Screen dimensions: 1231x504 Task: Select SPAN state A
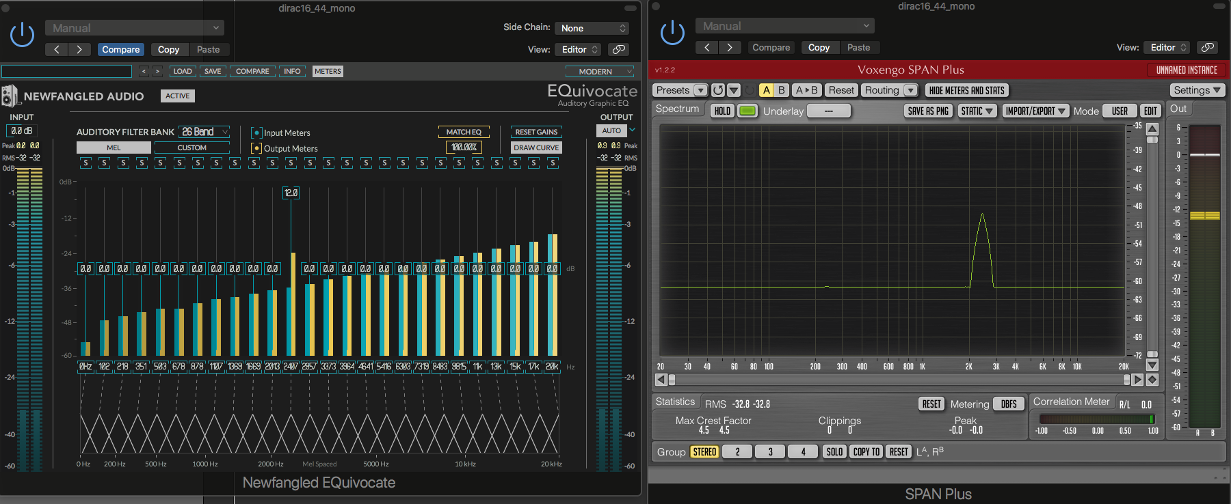(x=766, y=90)
